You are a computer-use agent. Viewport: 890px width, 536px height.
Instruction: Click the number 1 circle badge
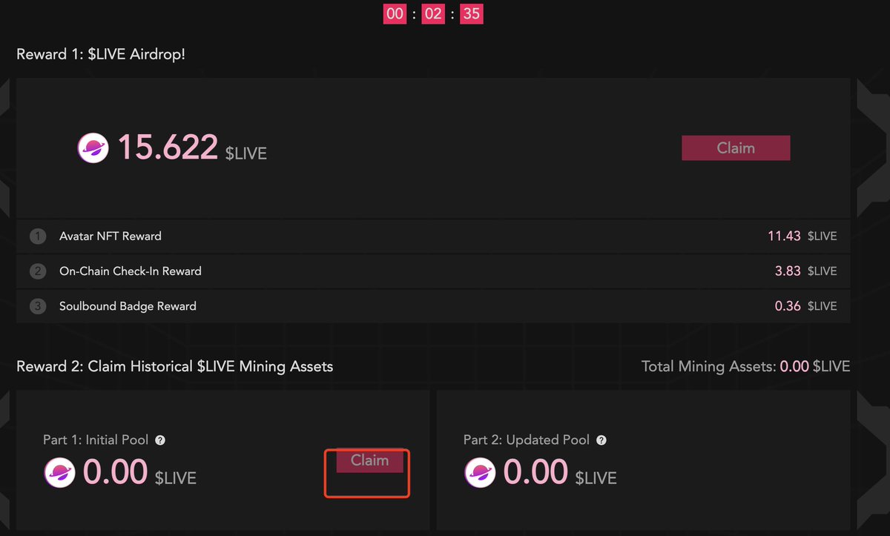pos(38,236)
